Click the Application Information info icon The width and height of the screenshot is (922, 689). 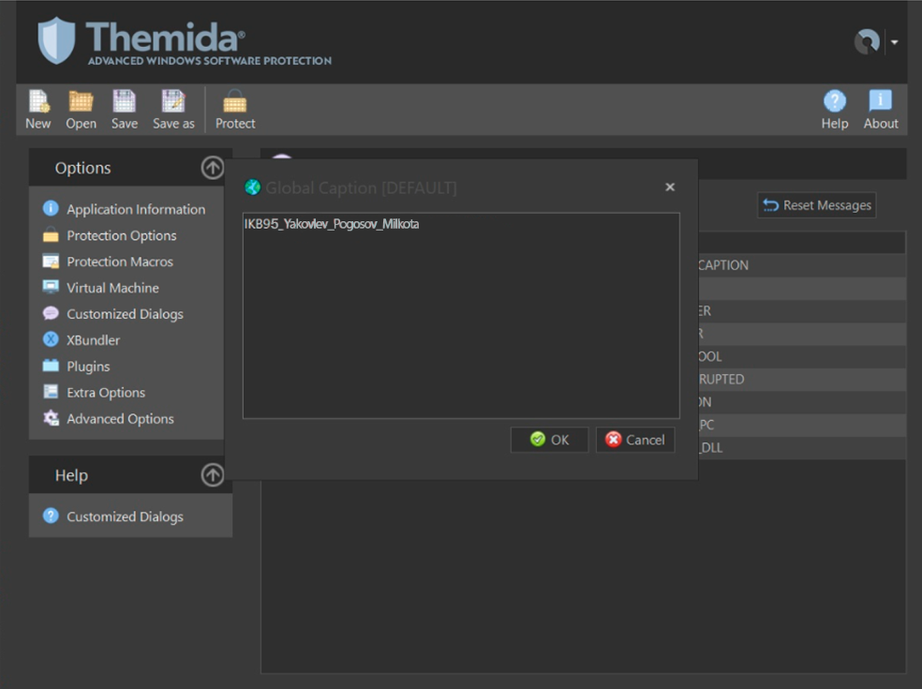(51, 208)
